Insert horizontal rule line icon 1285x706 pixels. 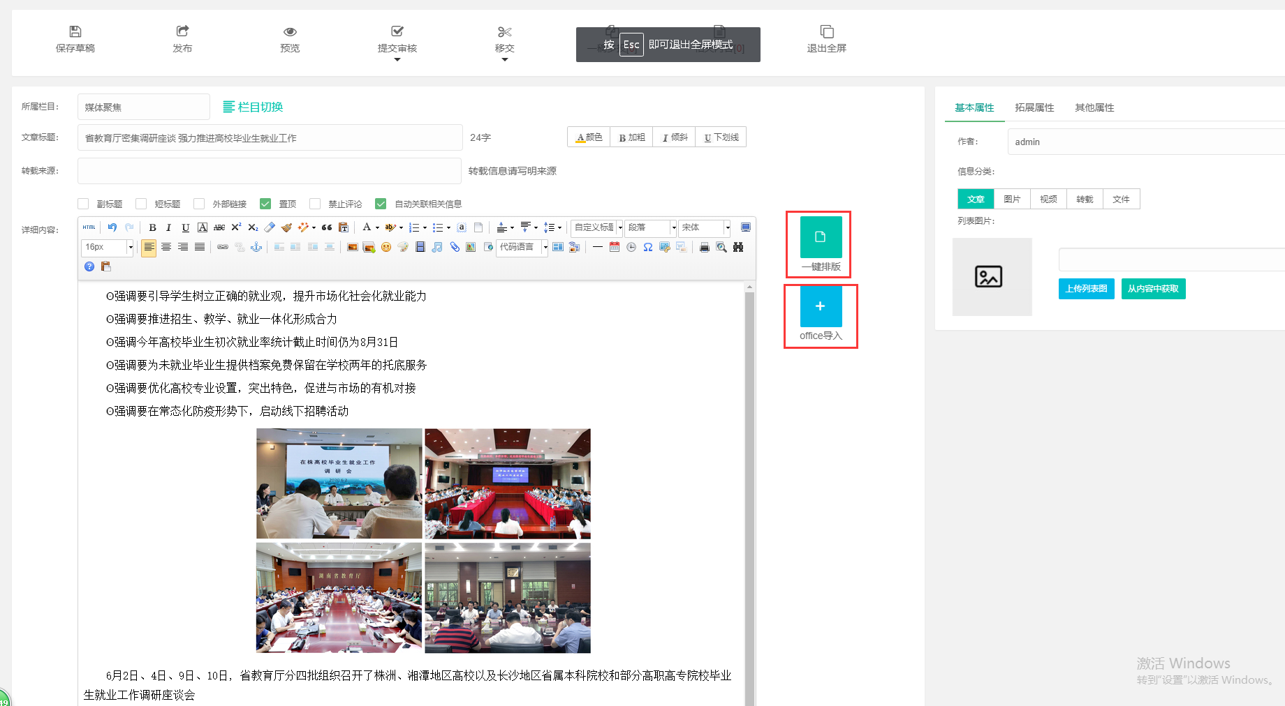point(598,247)
